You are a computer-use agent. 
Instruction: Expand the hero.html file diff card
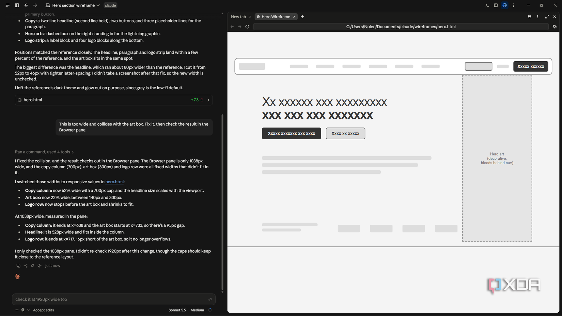114,100
